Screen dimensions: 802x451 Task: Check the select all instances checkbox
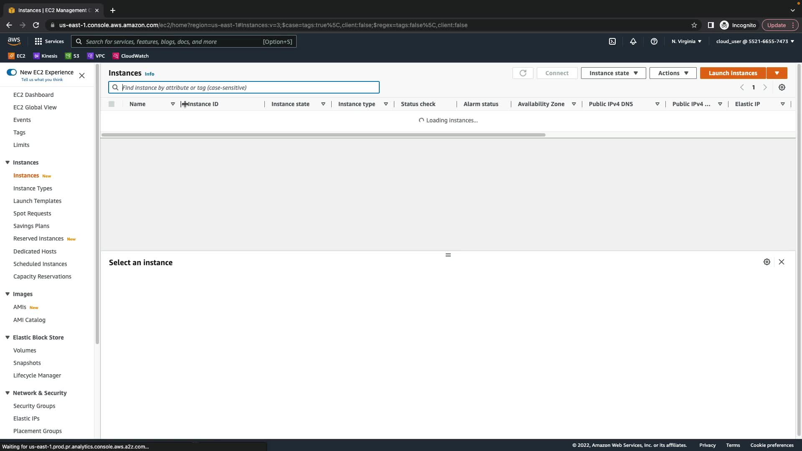(112, 104)
